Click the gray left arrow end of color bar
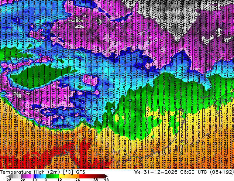234x181 pixels. pyautogui.click(x=8, y=176)
